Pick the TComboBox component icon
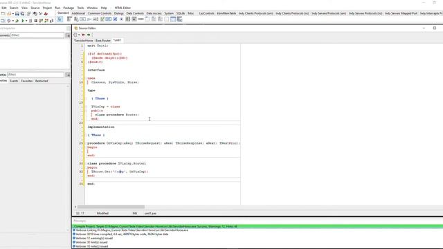Image resolution: width=443 pixels, height=249 pixels. point(134,19)
